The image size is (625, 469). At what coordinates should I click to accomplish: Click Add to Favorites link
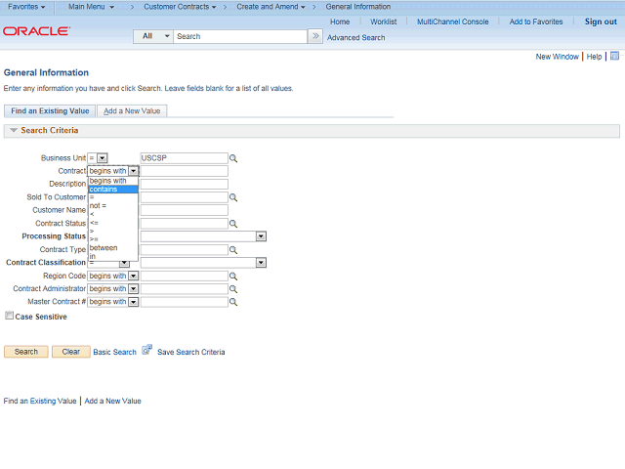click(x=536, y=21)
